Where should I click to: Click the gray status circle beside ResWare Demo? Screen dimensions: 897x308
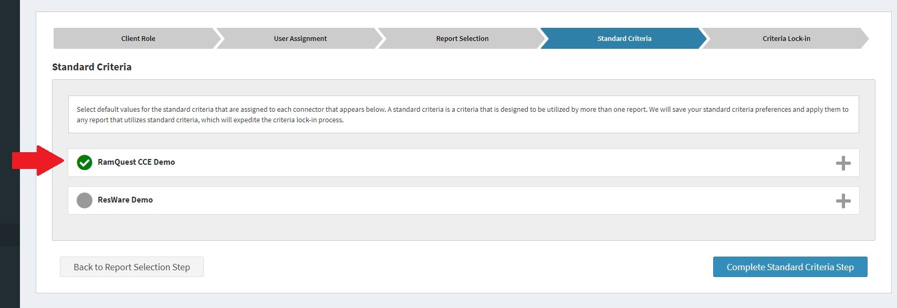[x=84, y=200]
